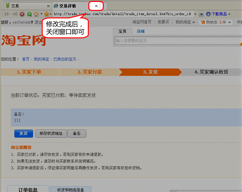This screenshot has width=242, height=192.
Task: Click the 修改收货地址 button
Action: 51,133
